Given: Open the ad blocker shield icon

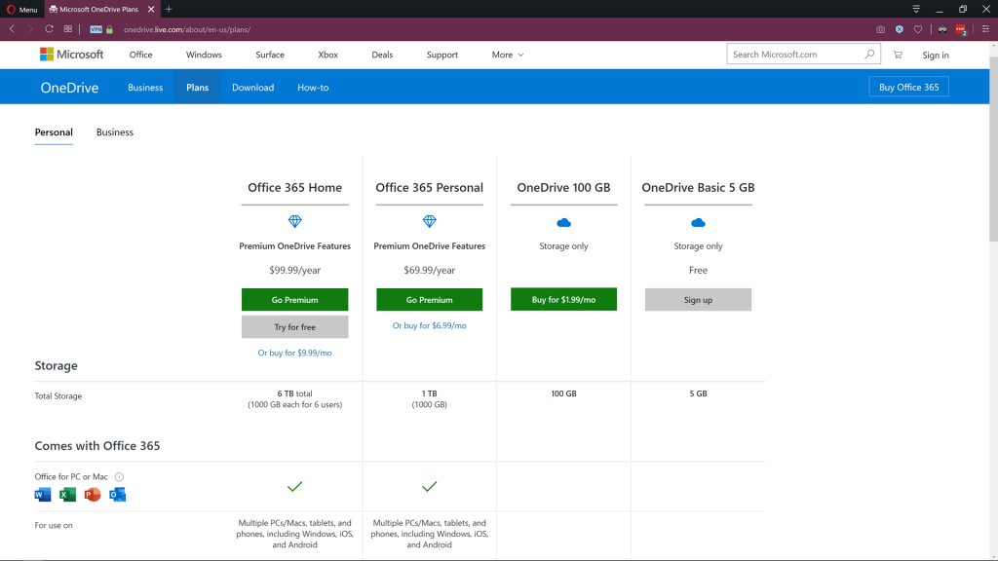Looking at the screenshot, I should click(x=900, y=29).
